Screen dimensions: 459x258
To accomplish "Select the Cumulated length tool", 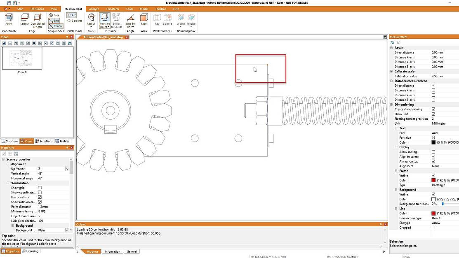I will point(38,21).
